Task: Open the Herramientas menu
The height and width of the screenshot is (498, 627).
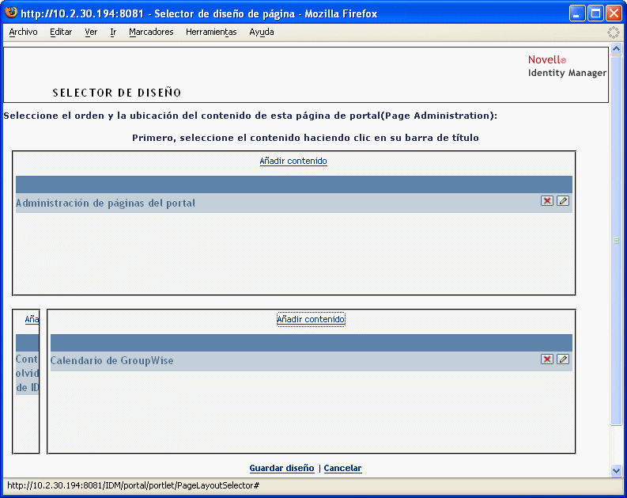Action: point(211,32)
